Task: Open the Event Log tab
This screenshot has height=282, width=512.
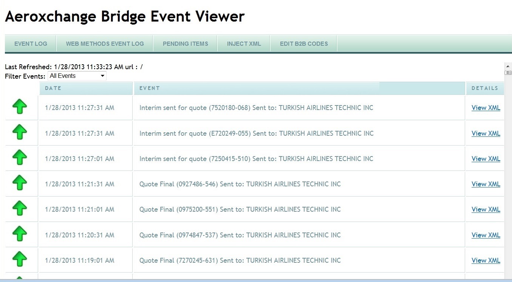Action: pyautogui.click(x=31, y=43)
